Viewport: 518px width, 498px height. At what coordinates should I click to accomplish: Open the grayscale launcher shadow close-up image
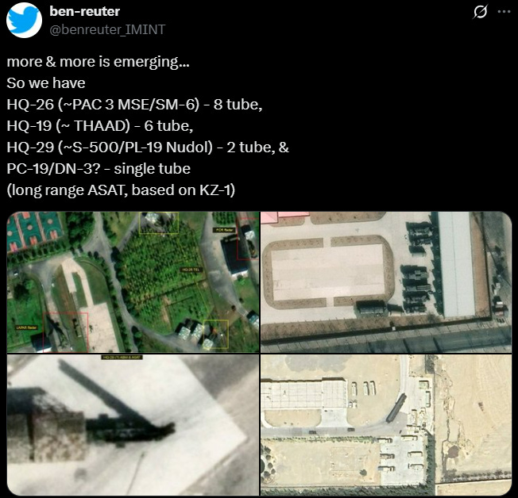[x=133, y=425]
